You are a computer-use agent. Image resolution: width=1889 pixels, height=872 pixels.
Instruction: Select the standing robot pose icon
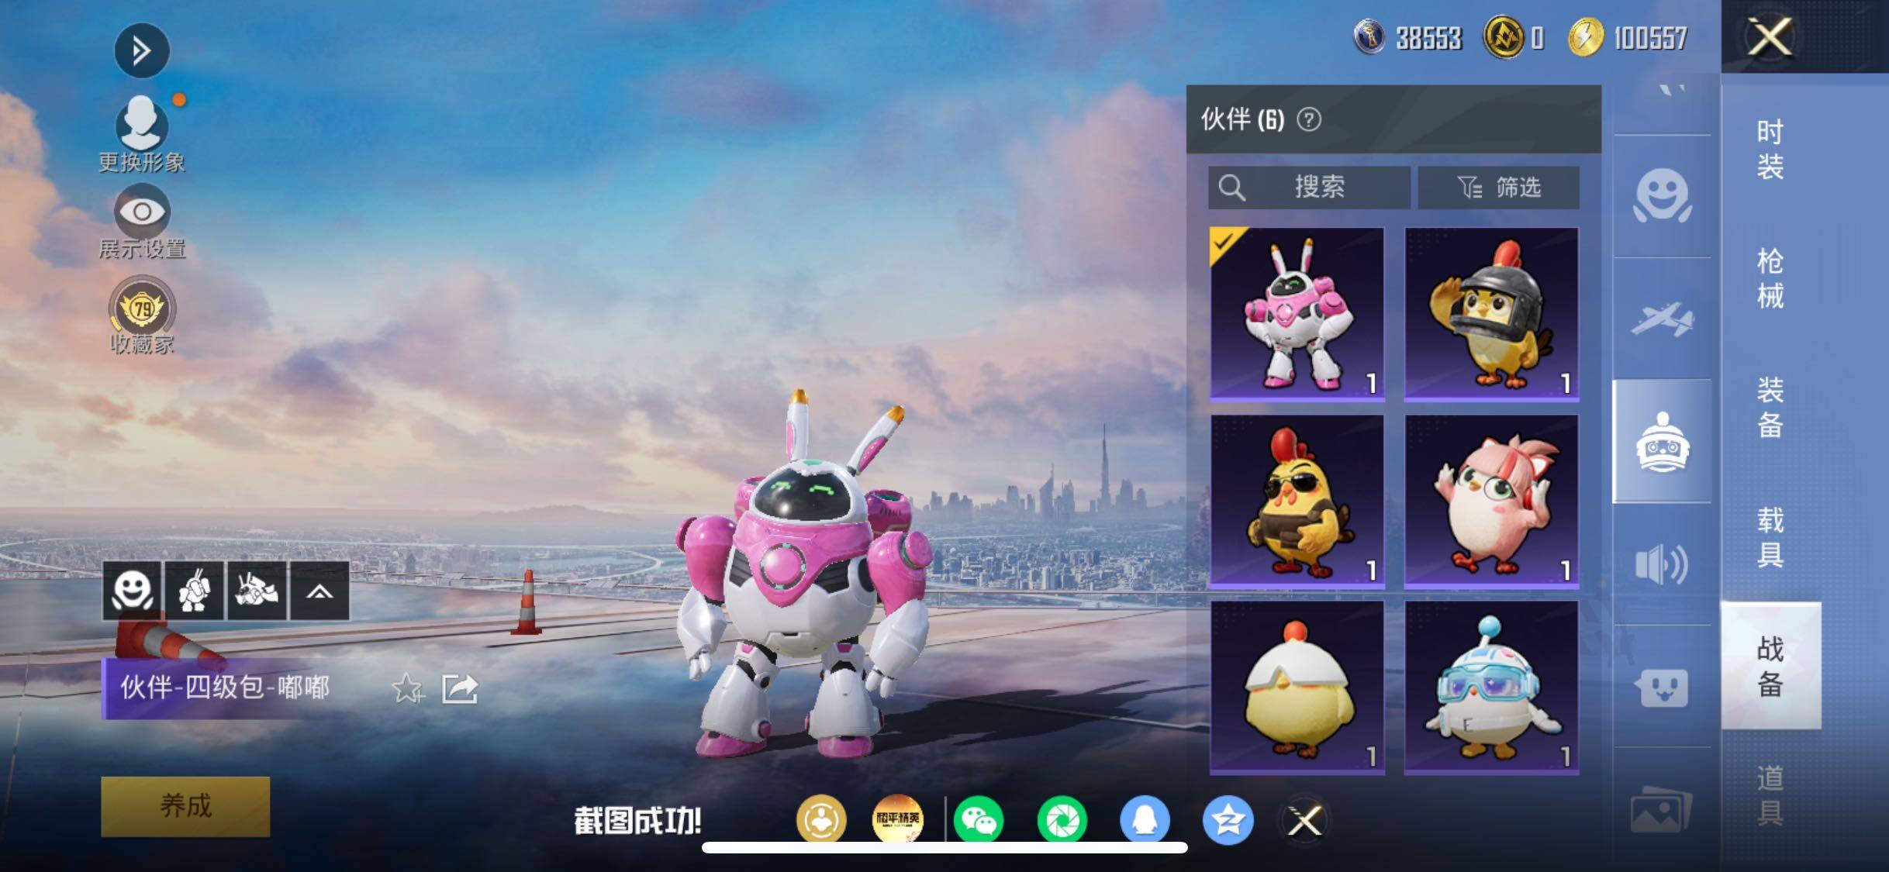pyautogui.click(x=194, y=591)
